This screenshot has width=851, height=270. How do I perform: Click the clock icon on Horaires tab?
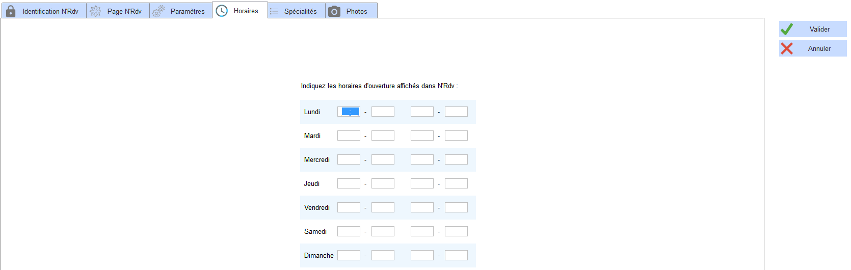(222, 11)
